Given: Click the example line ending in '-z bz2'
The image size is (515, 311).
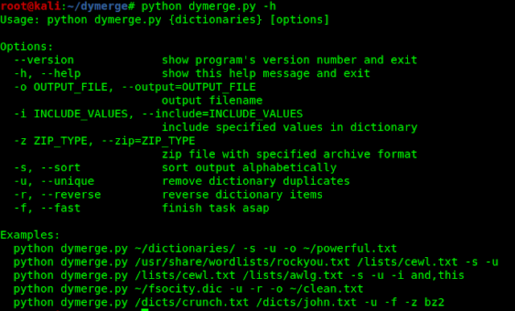Looking at the screenshot, I should pos(229,302).
